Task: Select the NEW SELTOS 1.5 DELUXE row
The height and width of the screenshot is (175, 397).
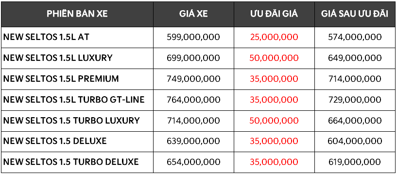Action: [198, 141]
